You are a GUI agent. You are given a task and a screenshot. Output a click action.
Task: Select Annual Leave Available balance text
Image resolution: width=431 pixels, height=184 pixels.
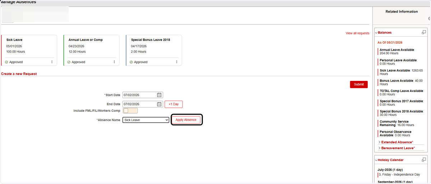(x=397, y=51)
